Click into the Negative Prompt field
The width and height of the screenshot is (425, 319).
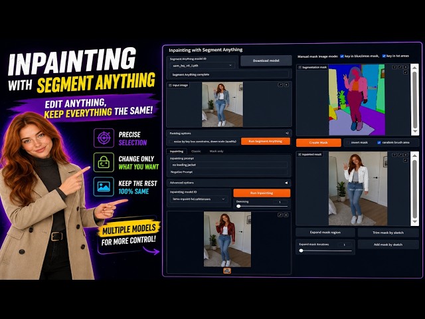pyautogui.click(x=228, y=172)
